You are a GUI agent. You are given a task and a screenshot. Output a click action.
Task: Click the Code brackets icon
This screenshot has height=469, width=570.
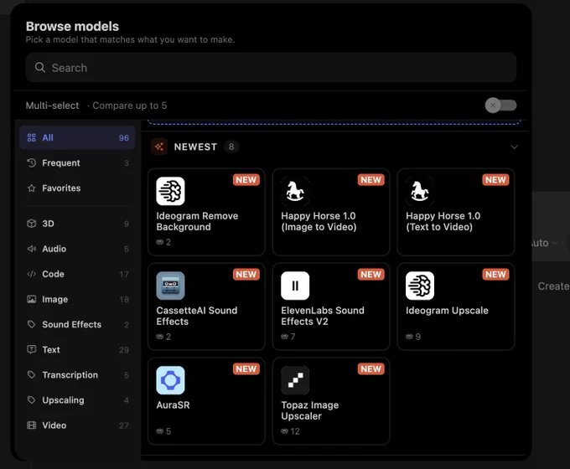point(32,274)
